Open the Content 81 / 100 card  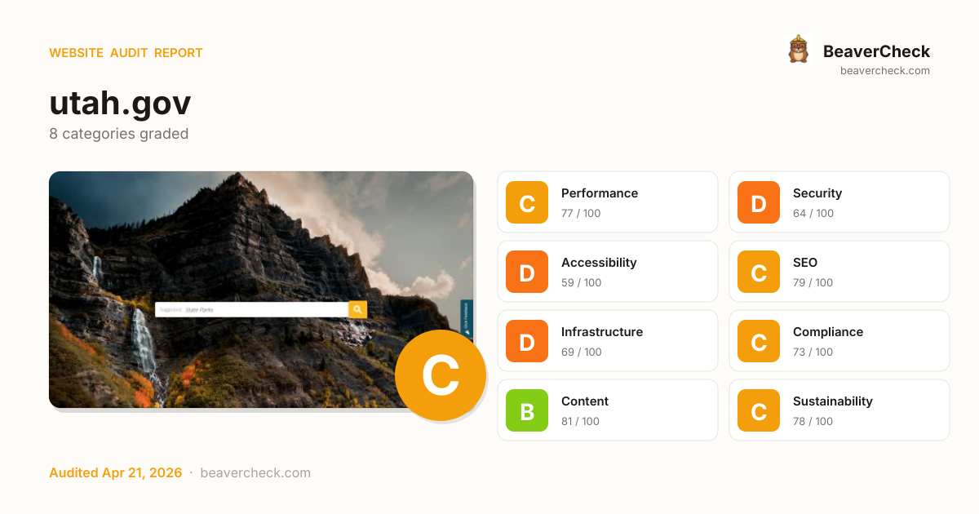pyautogui.click(x=608, y=410)
